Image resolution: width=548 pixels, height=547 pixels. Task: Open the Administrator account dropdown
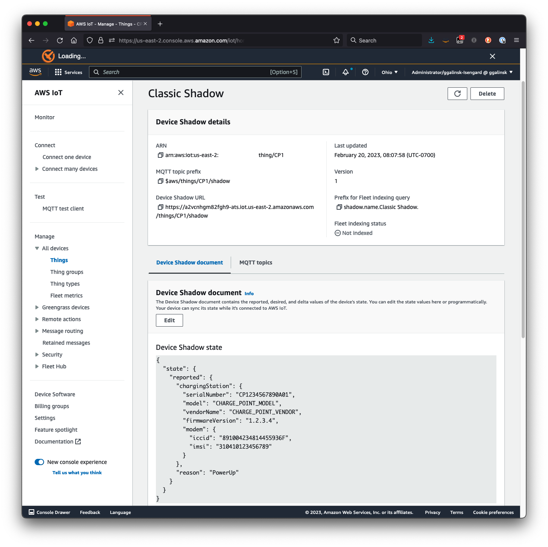[461, 72]
